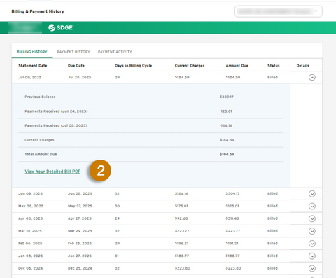
Task: Switch to the Billing History tab
Action: pyautogui.click(x=32, y=52)
